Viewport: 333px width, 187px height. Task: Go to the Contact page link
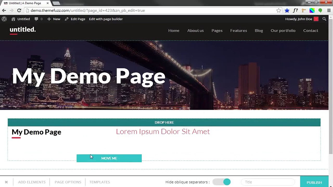point(311,30)
